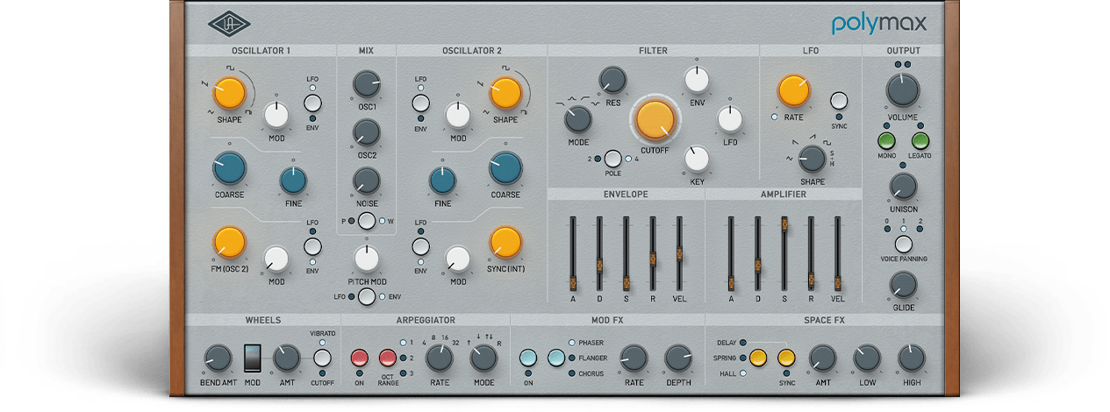Image resolution: width=1110 pixels, height=412 pixels.
Task: Click the LFO waveform SHAPE knob
Action: pyautogui.click(x=813, y=159)
